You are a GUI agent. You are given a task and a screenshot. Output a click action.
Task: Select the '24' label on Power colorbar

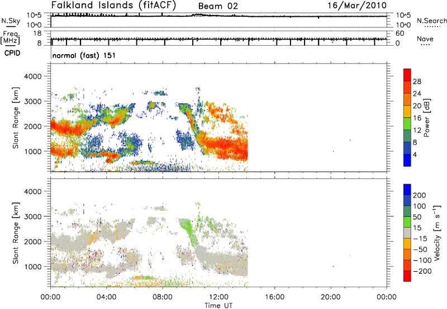point(417,94)
